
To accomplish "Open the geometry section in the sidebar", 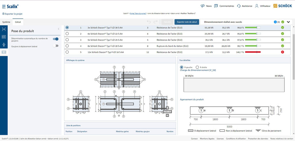I will click(x=4, y=29).
